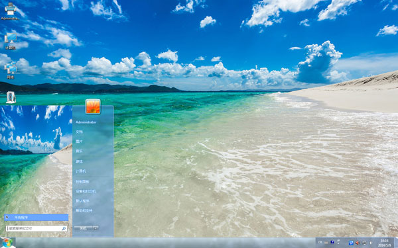Expand 所有程序 (All Programs) list
This screenshot has height=248, width=398.
36,218
